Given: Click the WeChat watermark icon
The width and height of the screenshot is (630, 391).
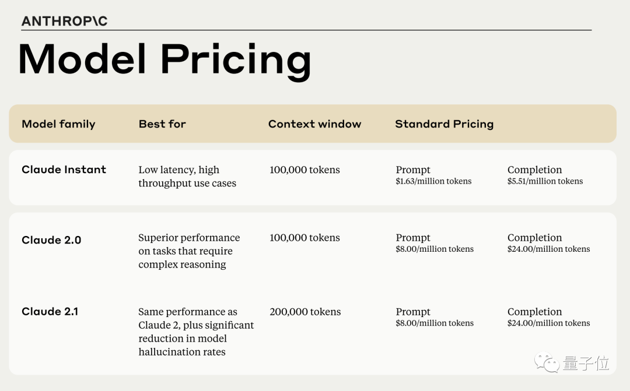Looking at the screenshot, I should pyautogui.click(x=549, y=363).
